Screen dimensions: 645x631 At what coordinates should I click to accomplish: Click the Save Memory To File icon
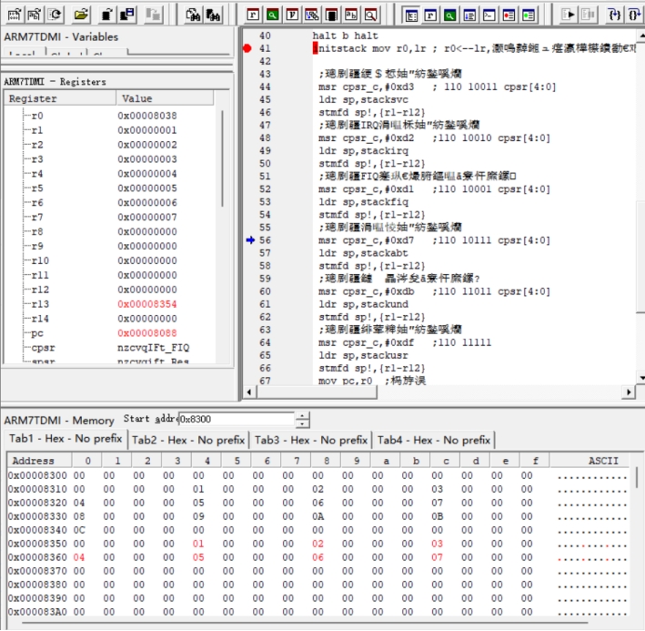[x=127, y=15]
